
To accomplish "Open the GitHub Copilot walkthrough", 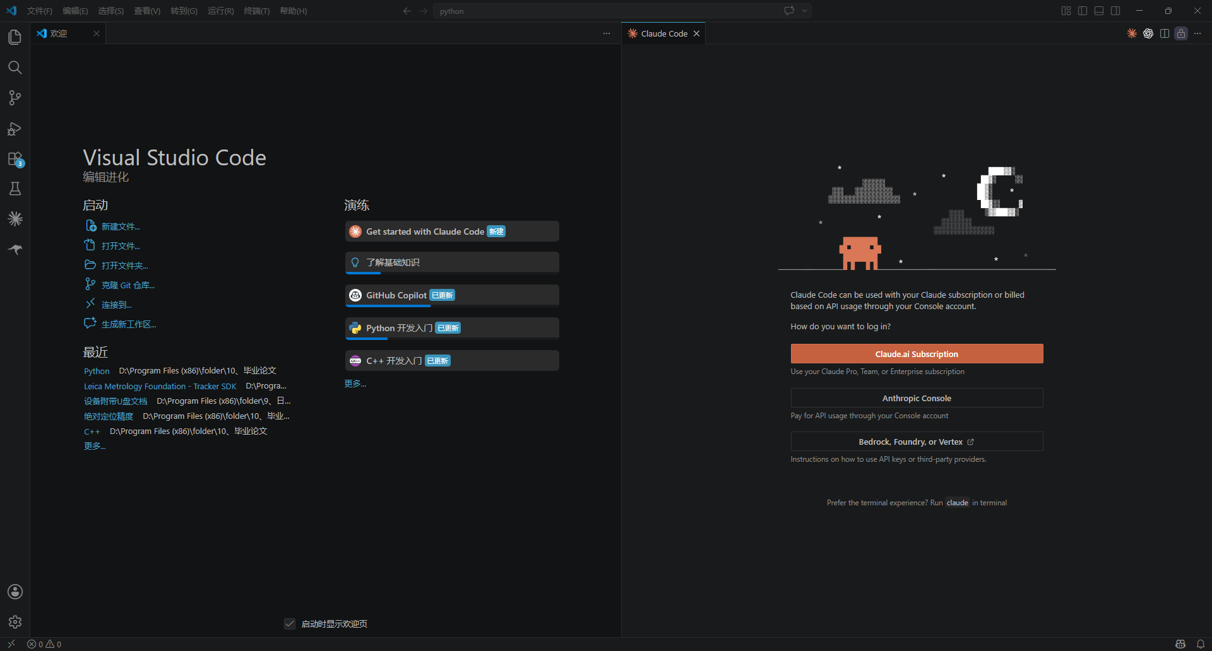I will tap(452, 295).
